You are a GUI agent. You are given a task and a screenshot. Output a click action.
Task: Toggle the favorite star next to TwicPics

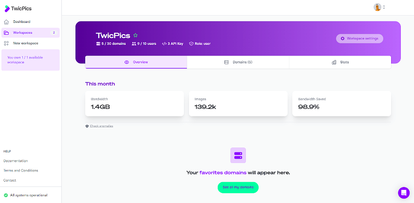click(135, 35)
